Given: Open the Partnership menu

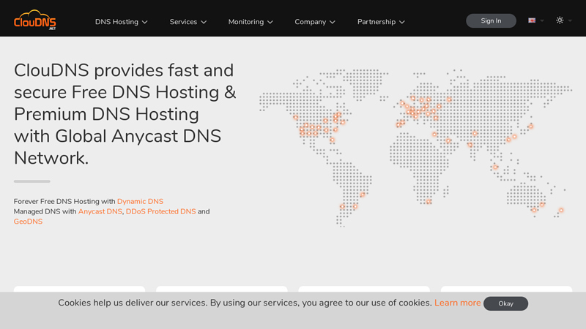Looking at the screenshot, I should point(381,22).
